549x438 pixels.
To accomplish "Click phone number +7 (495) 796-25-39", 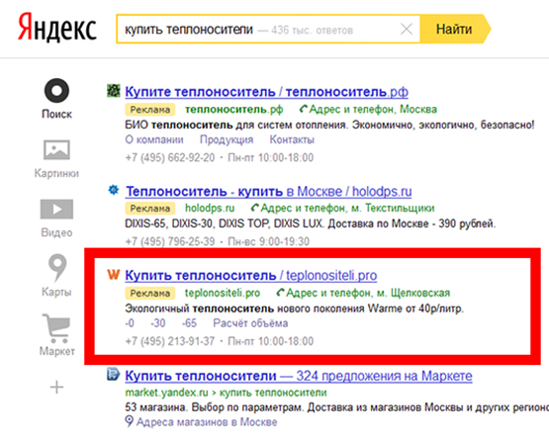I will (x=170, y=241).
